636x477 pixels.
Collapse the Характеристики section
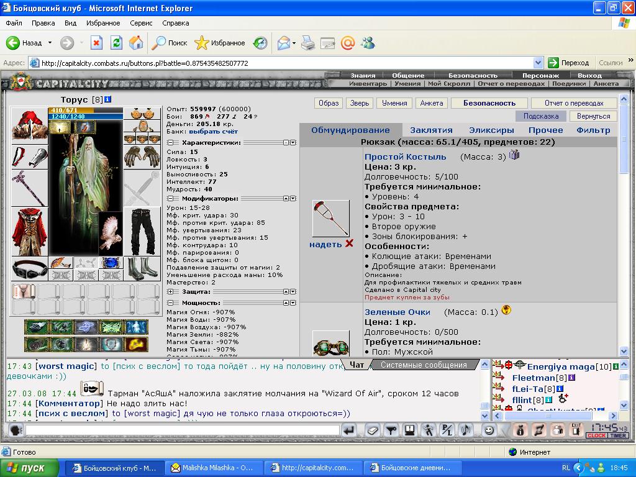(x=170, y=143)
